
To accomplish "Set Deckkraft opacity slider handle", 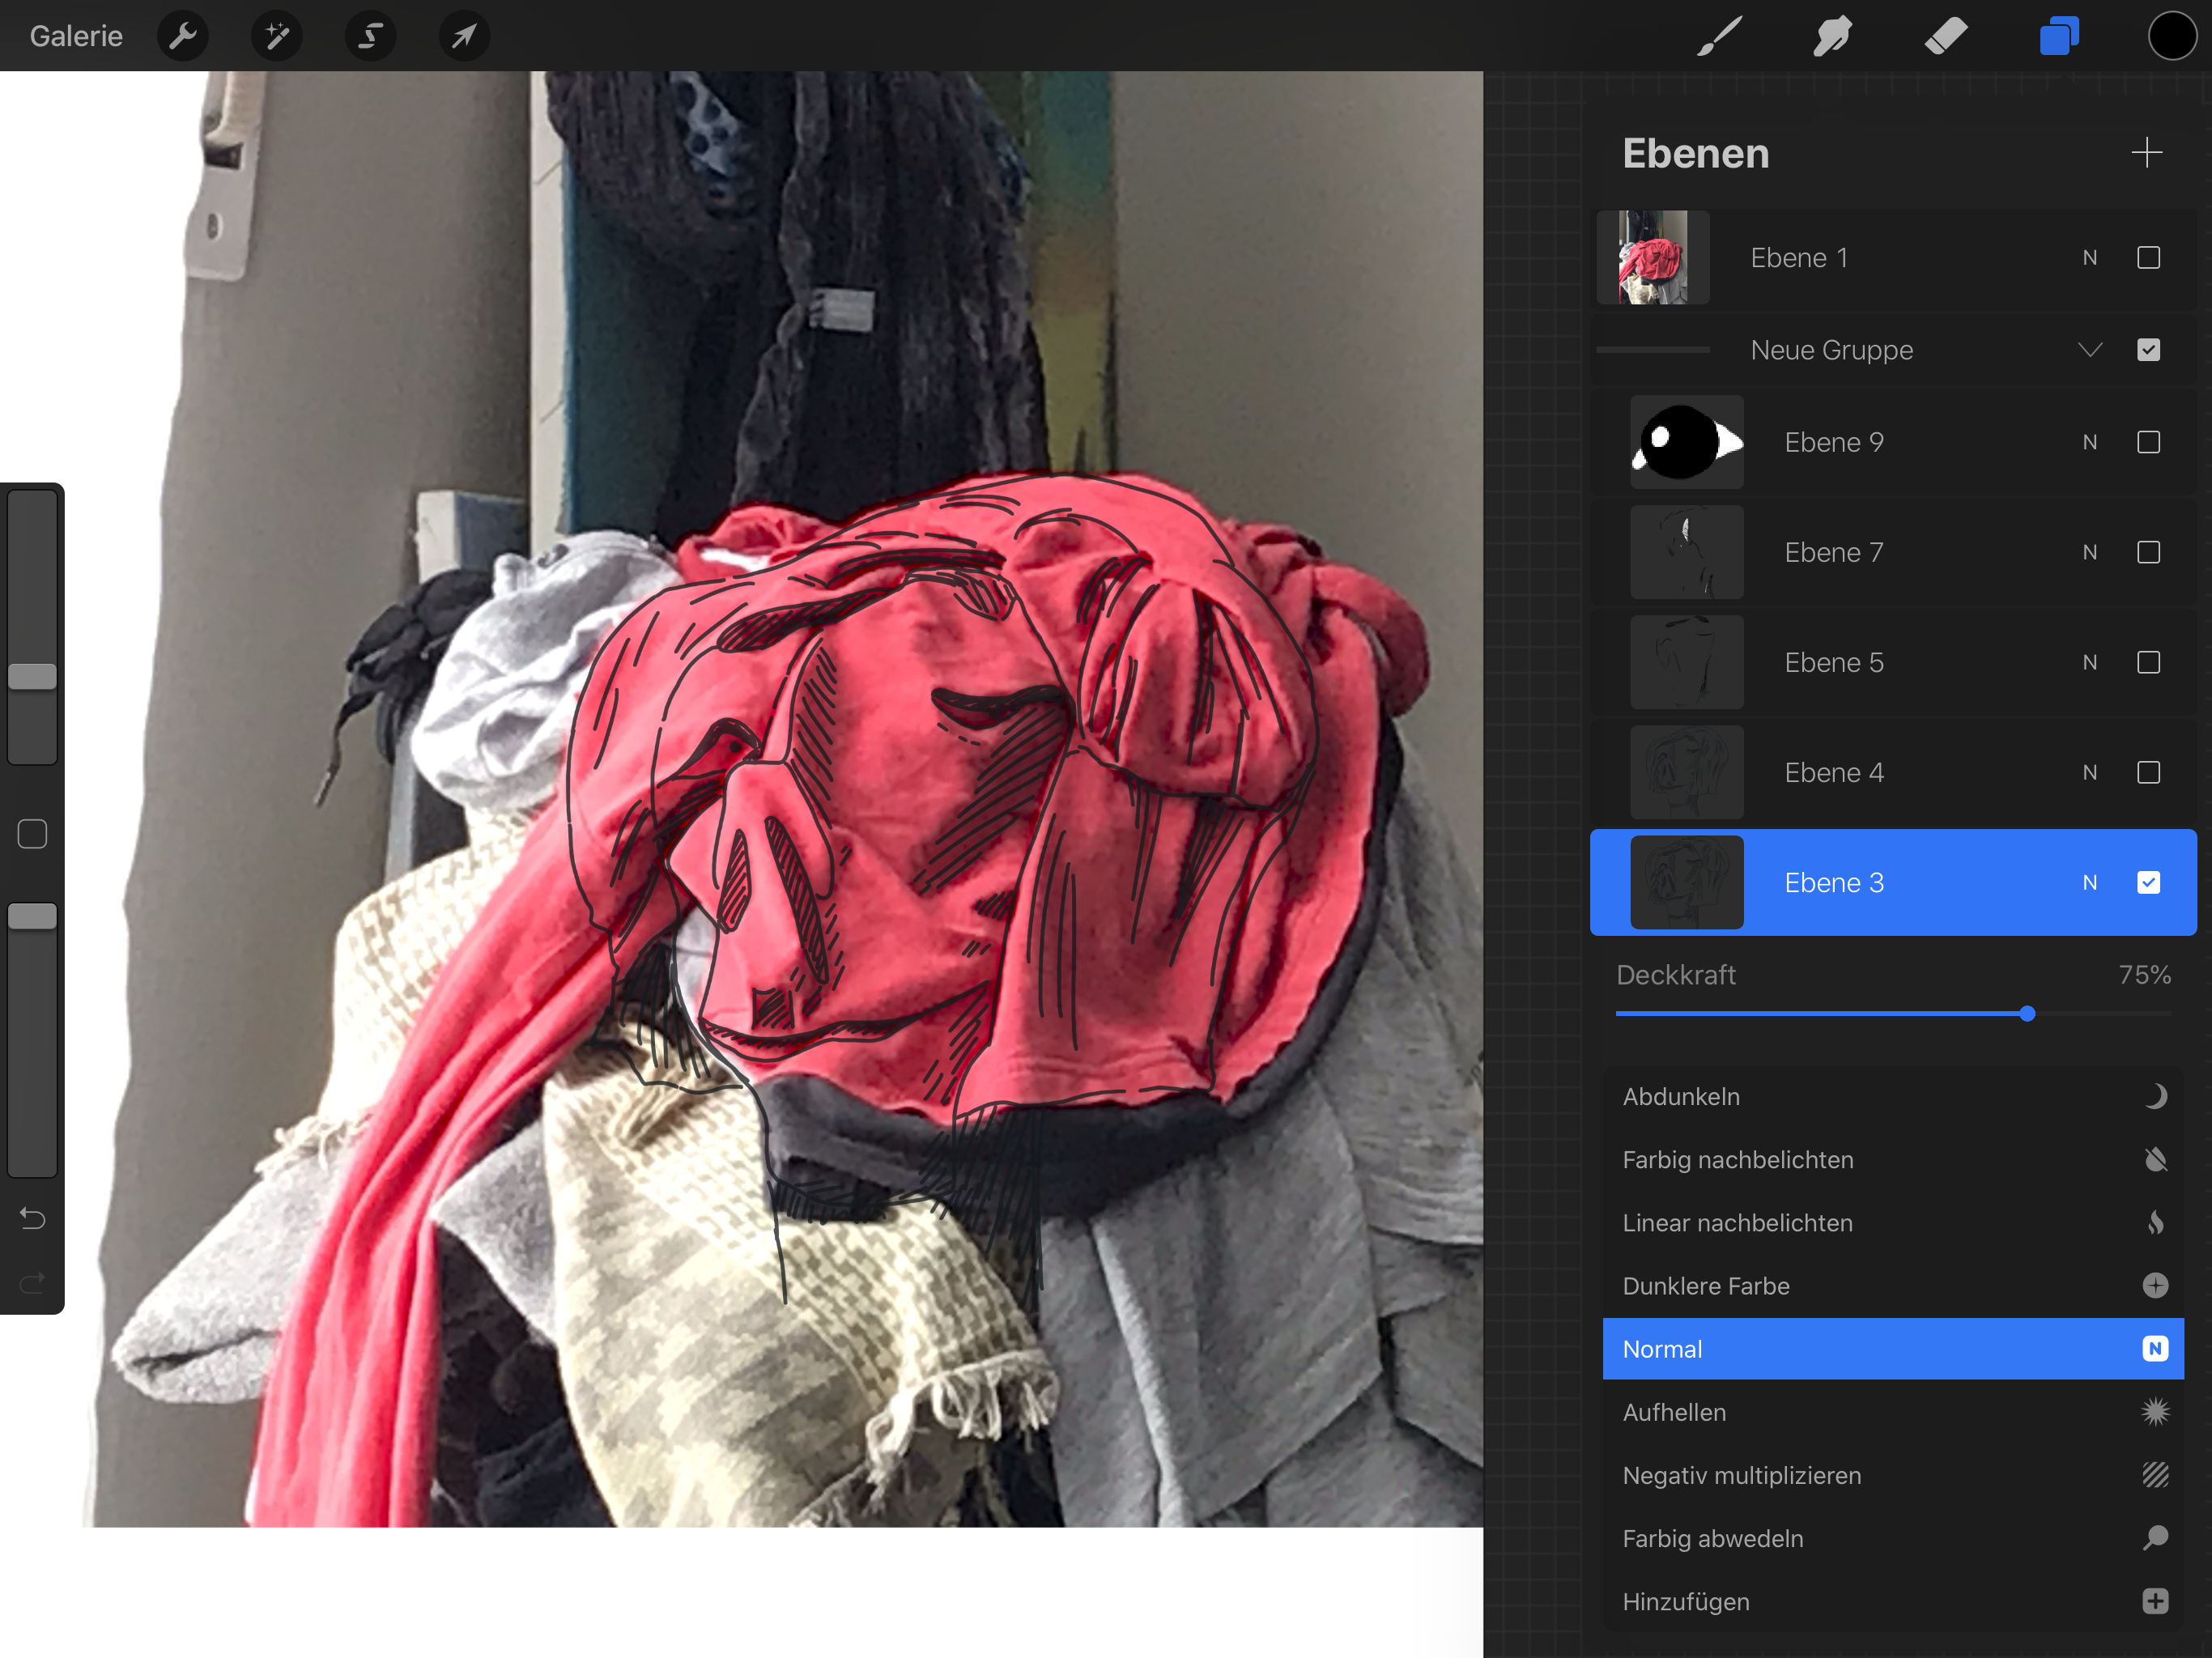I will [x=2027, y=1013].
